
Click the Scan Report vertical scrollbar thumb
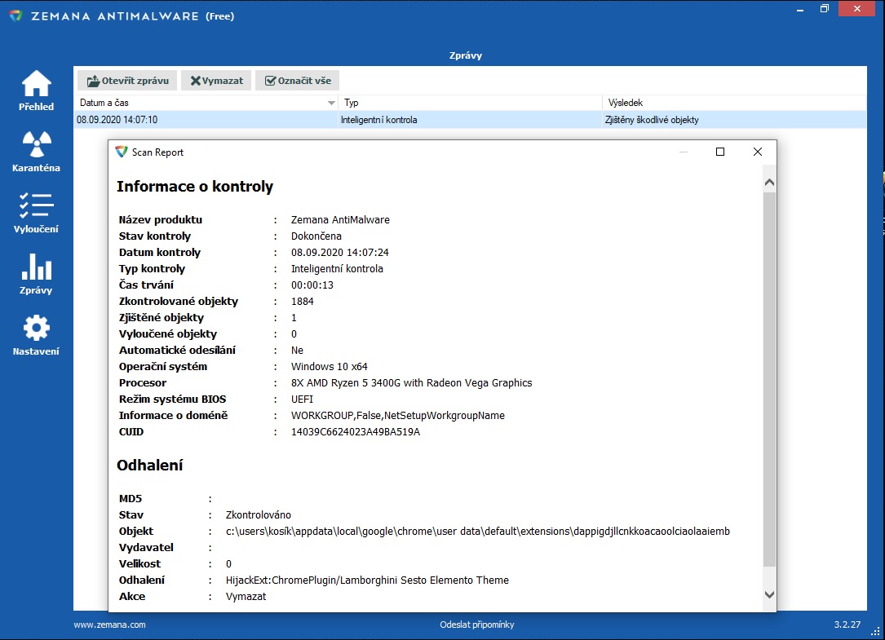[769, 379]
